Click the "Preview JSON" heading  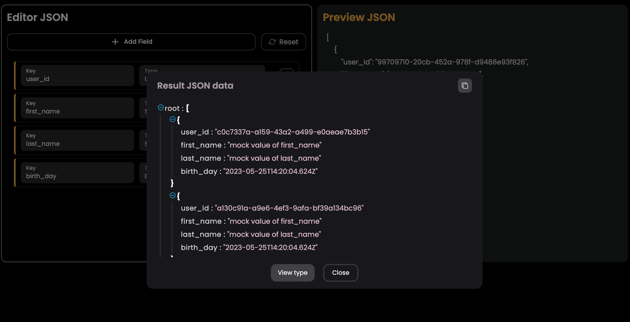pos(359,17)
